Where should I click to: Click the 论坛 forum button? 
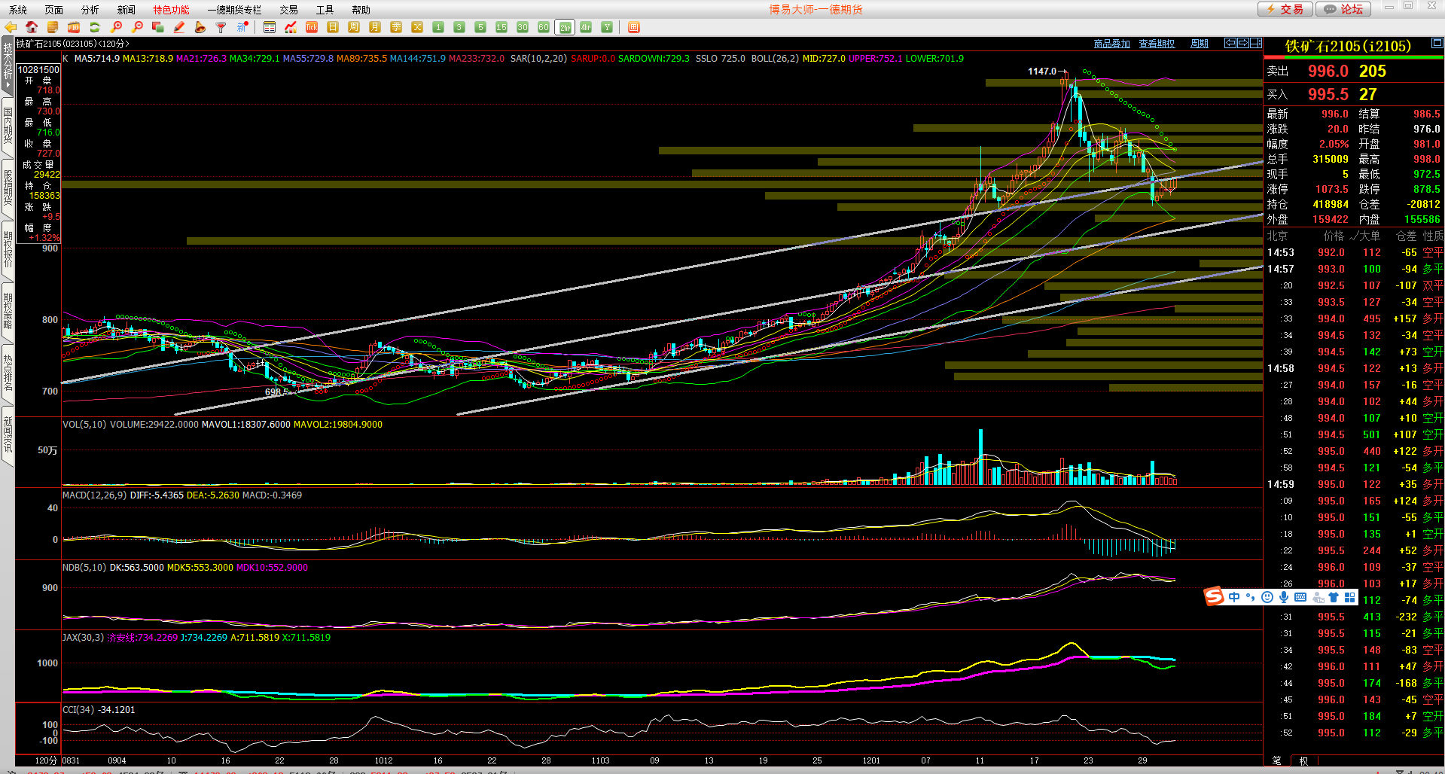(1344, 9)
